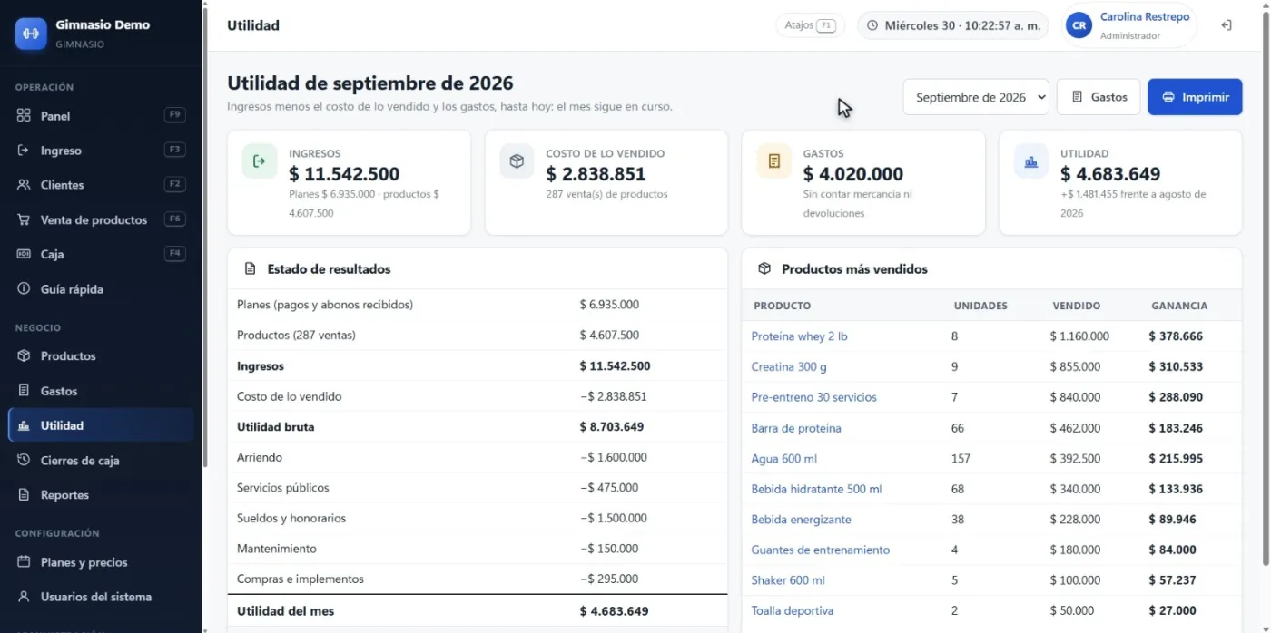
Task: Click the Usuarios del sistema person icon
Action: (24, 597)
